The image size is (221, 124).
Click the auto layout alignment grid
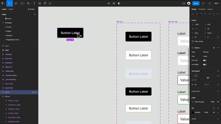[208, 78]
